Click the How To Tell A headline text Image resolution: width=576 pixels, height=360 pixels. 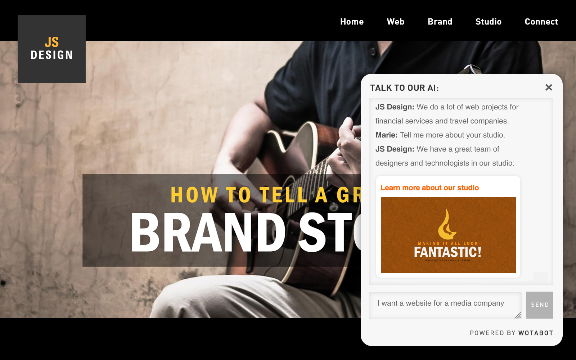pos(249,195)
